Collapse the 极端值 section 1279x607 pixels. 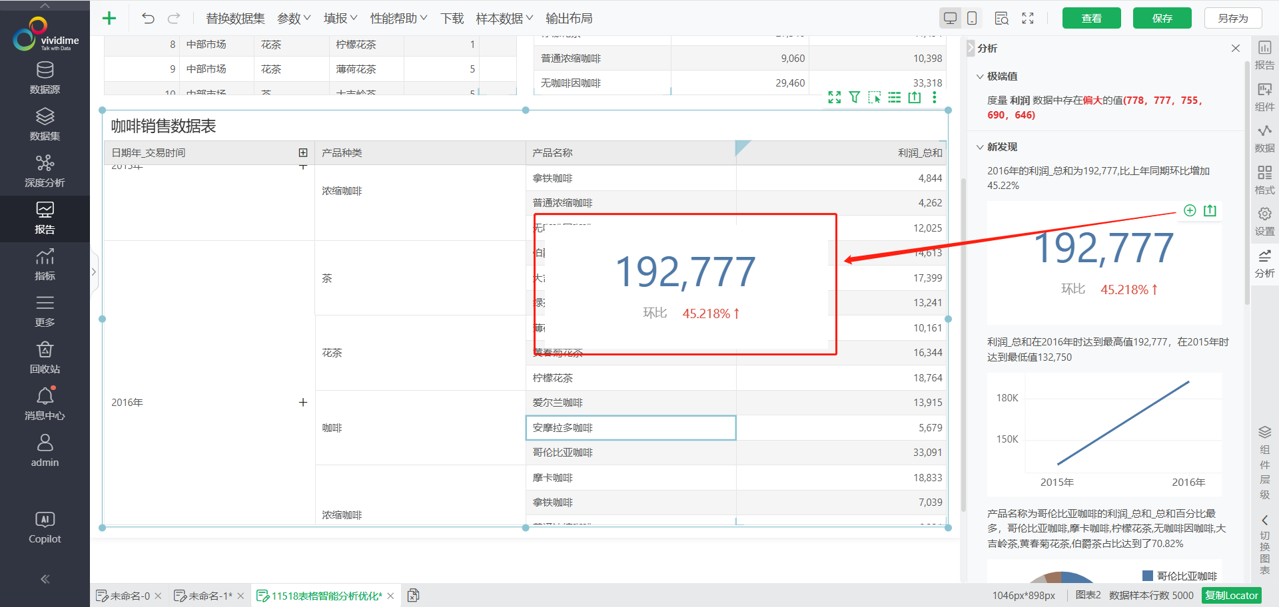(x=980, y=77)
